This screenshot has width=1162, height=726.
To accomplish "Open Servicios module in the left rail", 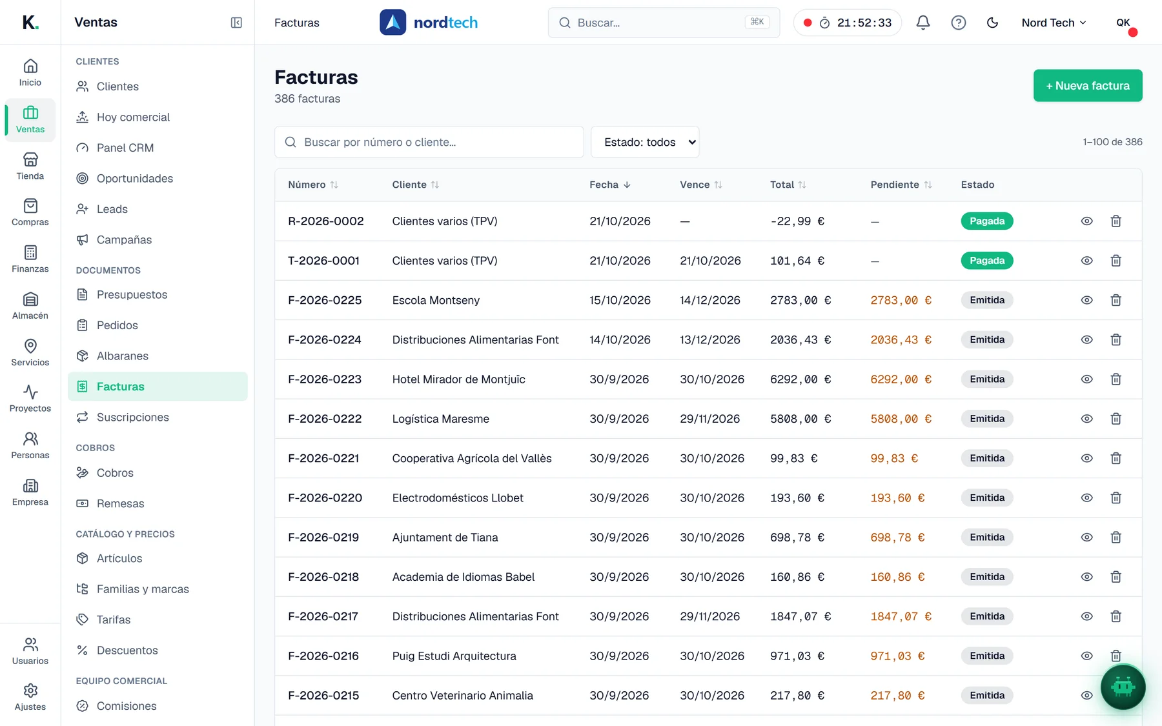I will click(30, 353).
